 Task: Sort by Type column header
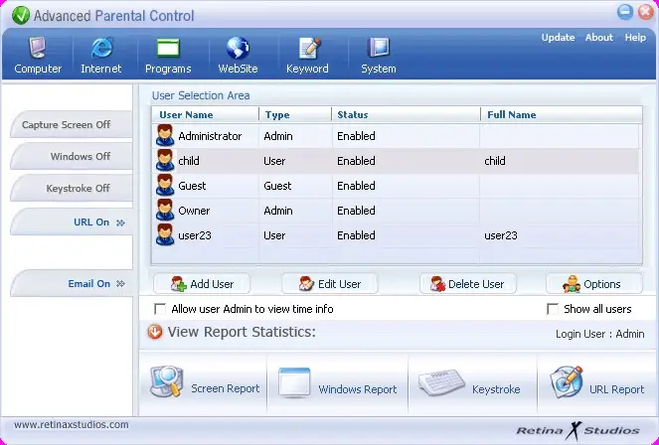(x=295, y=114)
